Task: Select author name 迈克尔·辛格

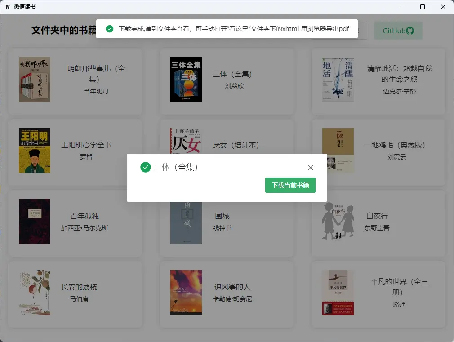Action: pos(399,91)
